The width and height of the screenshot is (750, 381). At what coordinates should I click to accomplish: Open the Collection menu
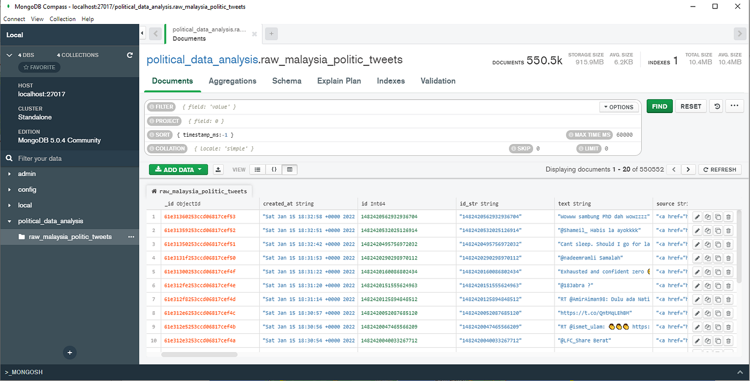63,19
